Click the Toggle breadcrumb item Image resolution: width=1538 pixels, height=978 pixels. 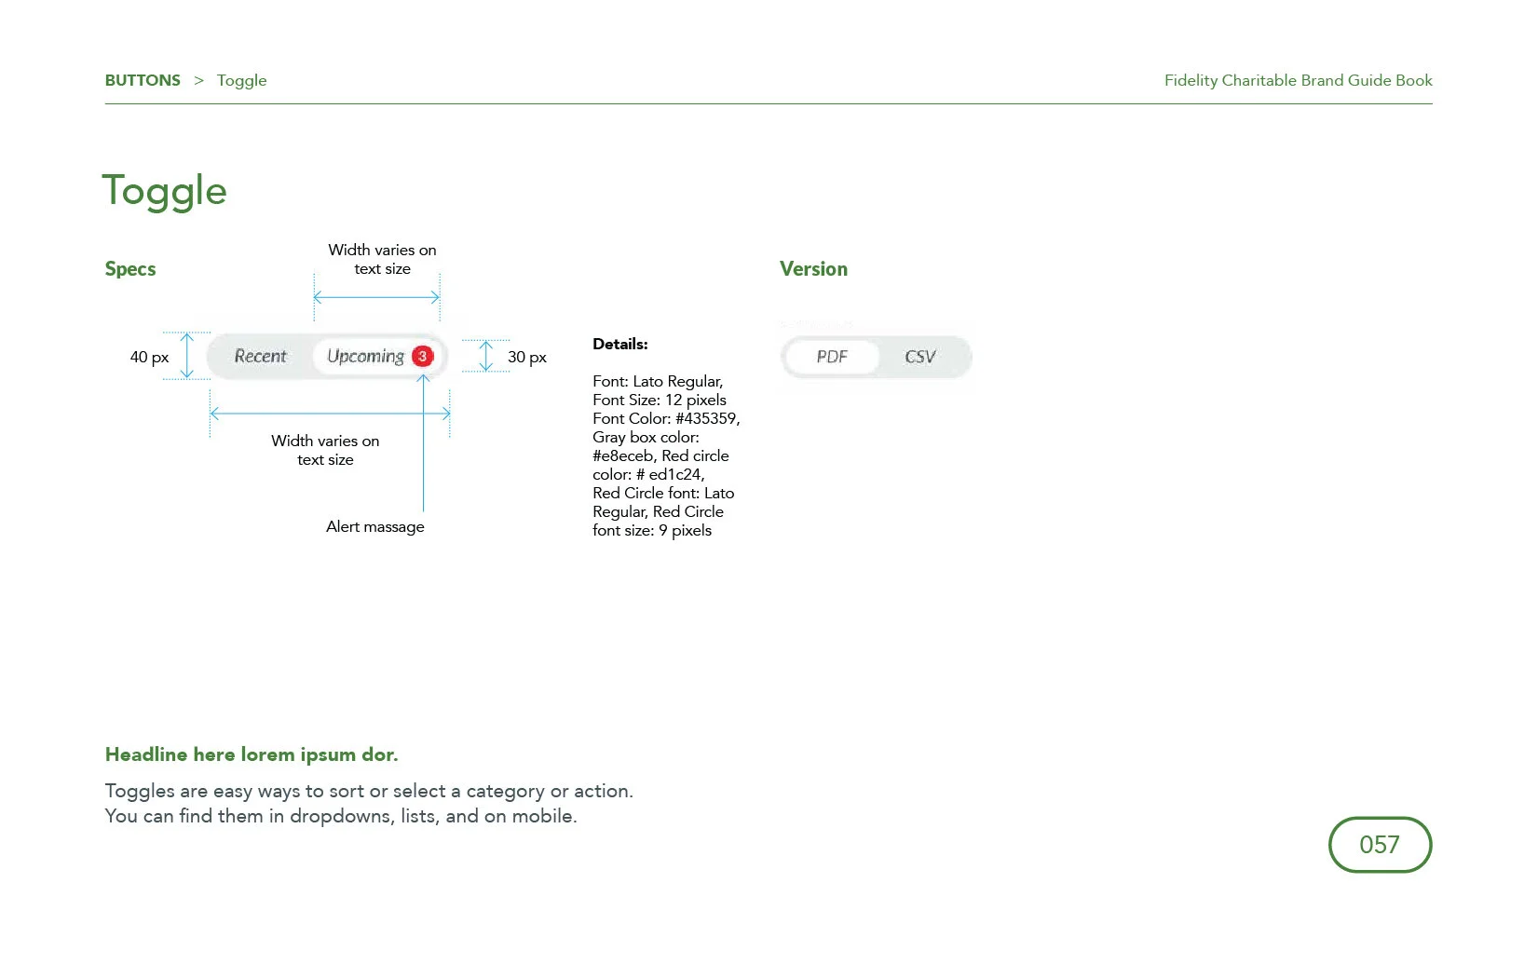click(242, 81)
